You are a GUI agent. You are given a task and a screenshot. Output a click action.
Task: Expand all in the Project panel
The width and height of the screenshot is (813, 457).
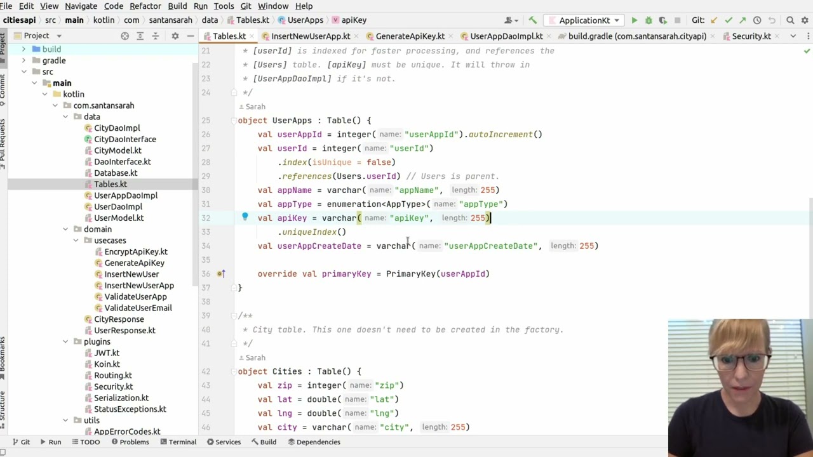click(x=140, y=36)
